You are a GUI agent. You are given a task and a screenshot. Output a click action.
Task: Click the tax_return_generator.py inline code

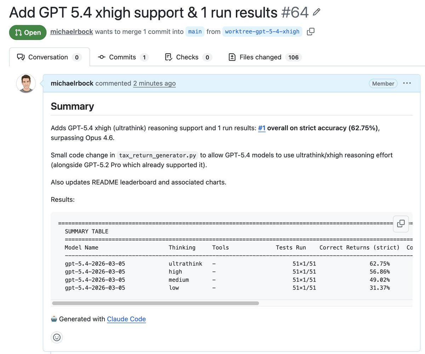(158, 155)
